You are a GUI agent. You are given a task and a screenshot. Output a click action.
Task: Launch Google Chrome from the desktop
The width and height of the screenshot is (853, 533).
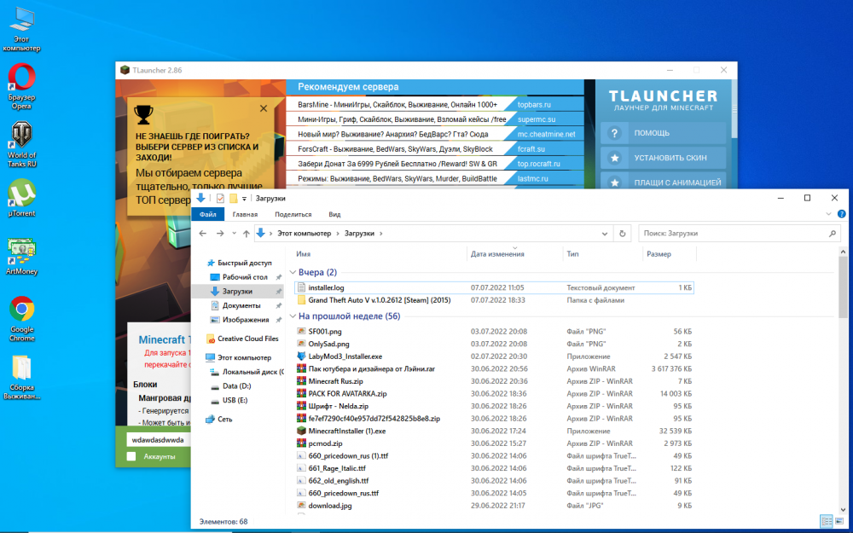(22, 319)
